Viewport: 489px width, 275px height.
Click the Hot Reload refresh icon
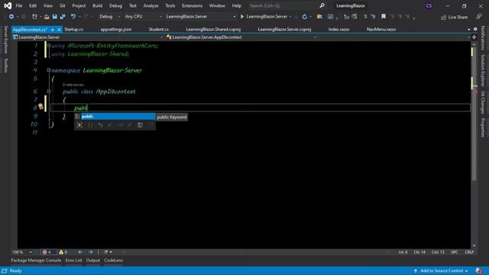[x=304, y=17]
